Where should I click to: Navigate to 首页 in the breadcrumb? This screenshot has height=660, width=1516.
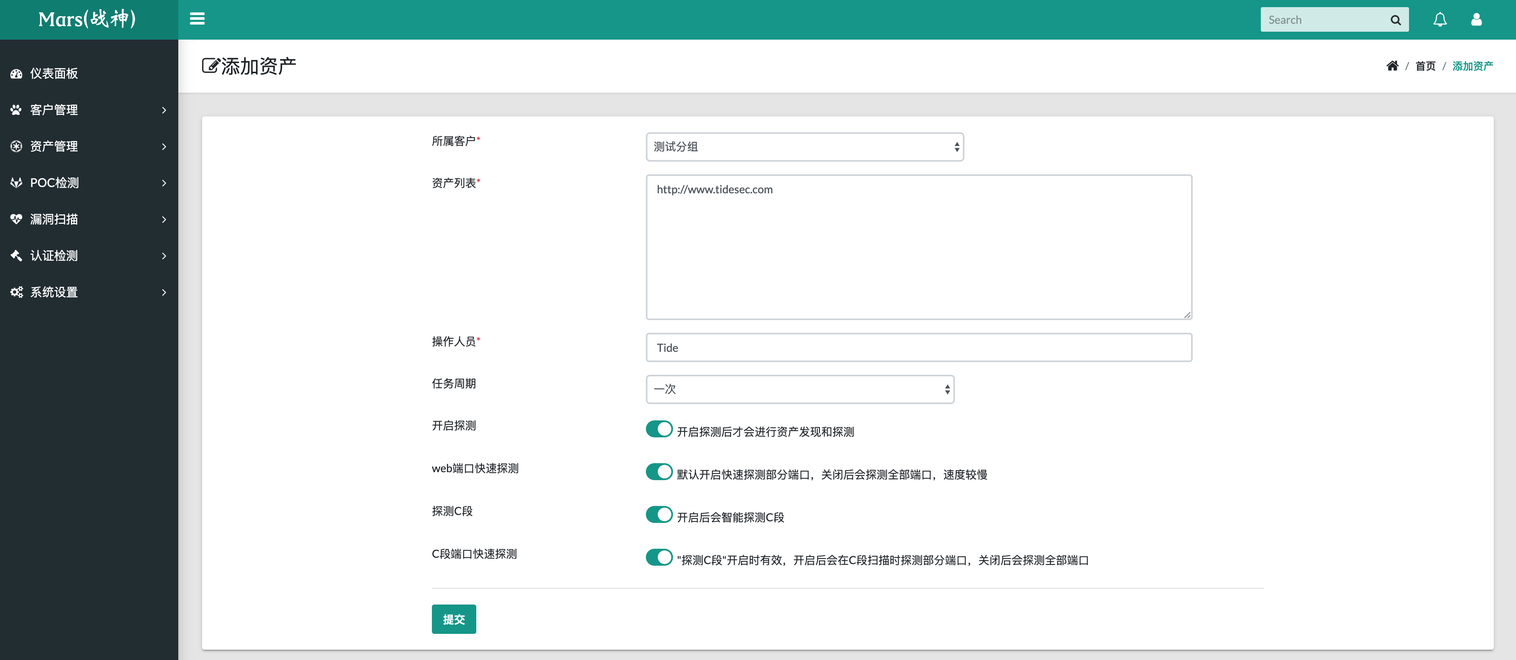[x=1425, y=66]
